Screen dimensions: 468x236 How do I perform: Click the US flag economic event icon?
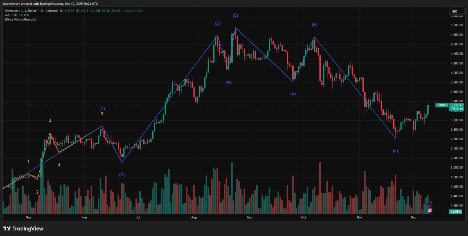coord(429,211)
